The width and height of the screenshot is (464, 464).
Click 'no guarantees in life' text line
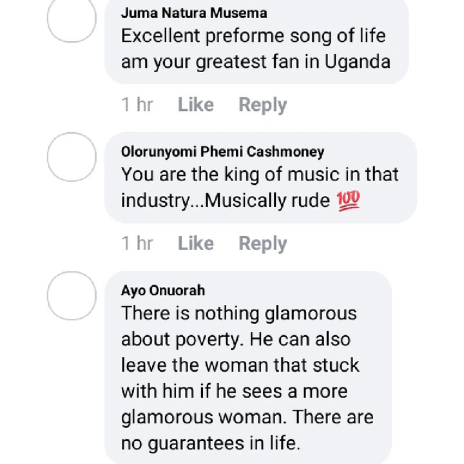211,443
